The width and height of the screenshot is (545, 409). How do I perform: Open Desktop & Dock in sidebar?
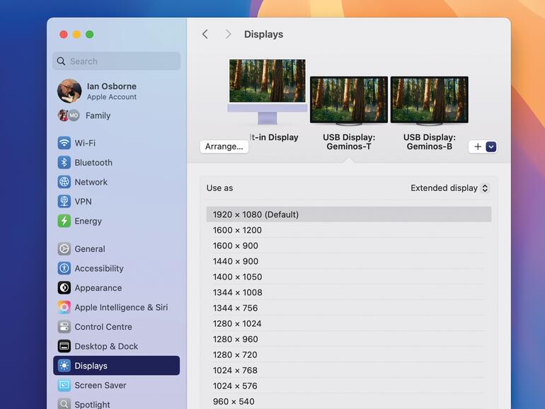(x=106, y=346)
